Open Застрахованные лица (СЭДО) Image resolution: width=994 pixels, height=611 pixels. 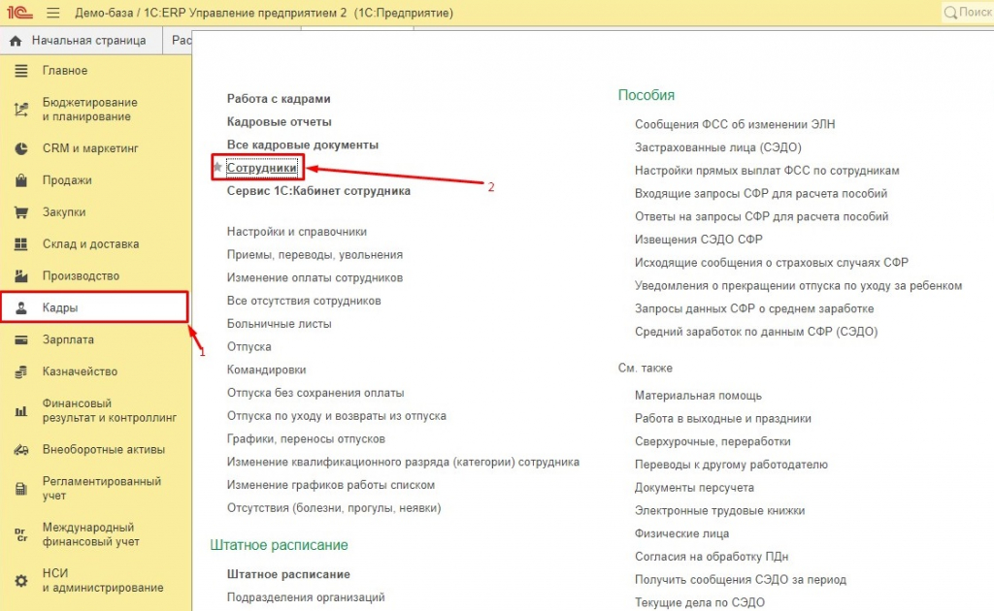[717, 147]
